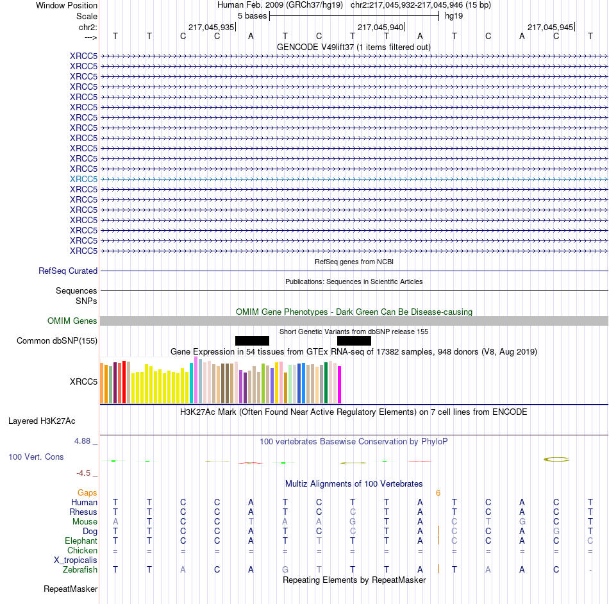Screen dimensions: 609x604
Task: Select the left black dbSNP variant block
Action: [x=252, y=340]
